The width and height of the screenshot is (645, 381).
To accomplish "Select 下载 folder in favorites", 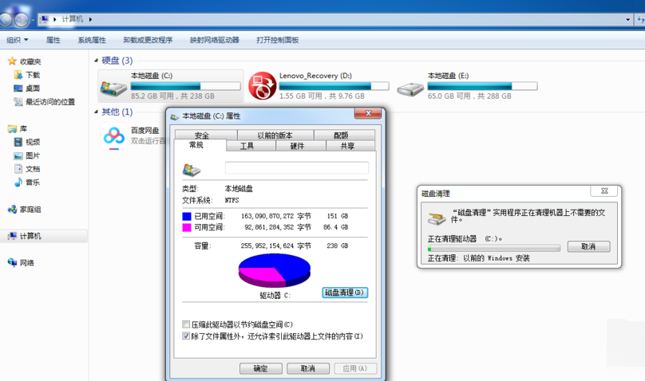I will click(x=32, y=75).
